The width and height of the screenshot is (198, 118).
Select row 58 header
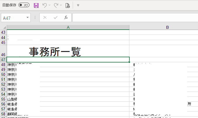point(3,114)
